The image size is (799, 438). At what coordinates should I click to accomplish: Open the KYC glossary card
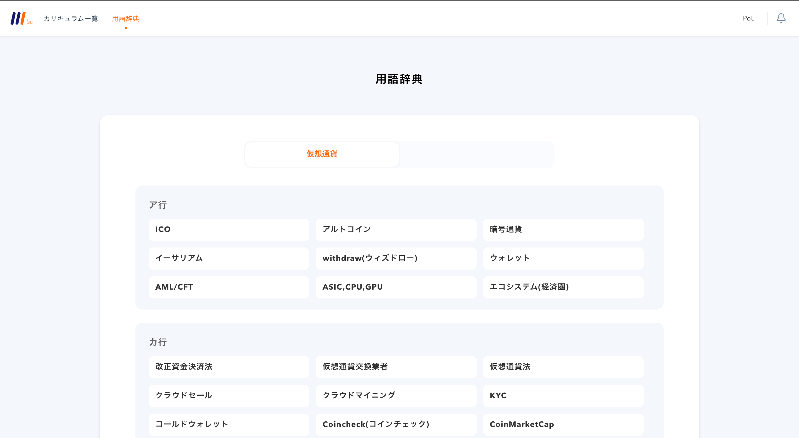563,395
